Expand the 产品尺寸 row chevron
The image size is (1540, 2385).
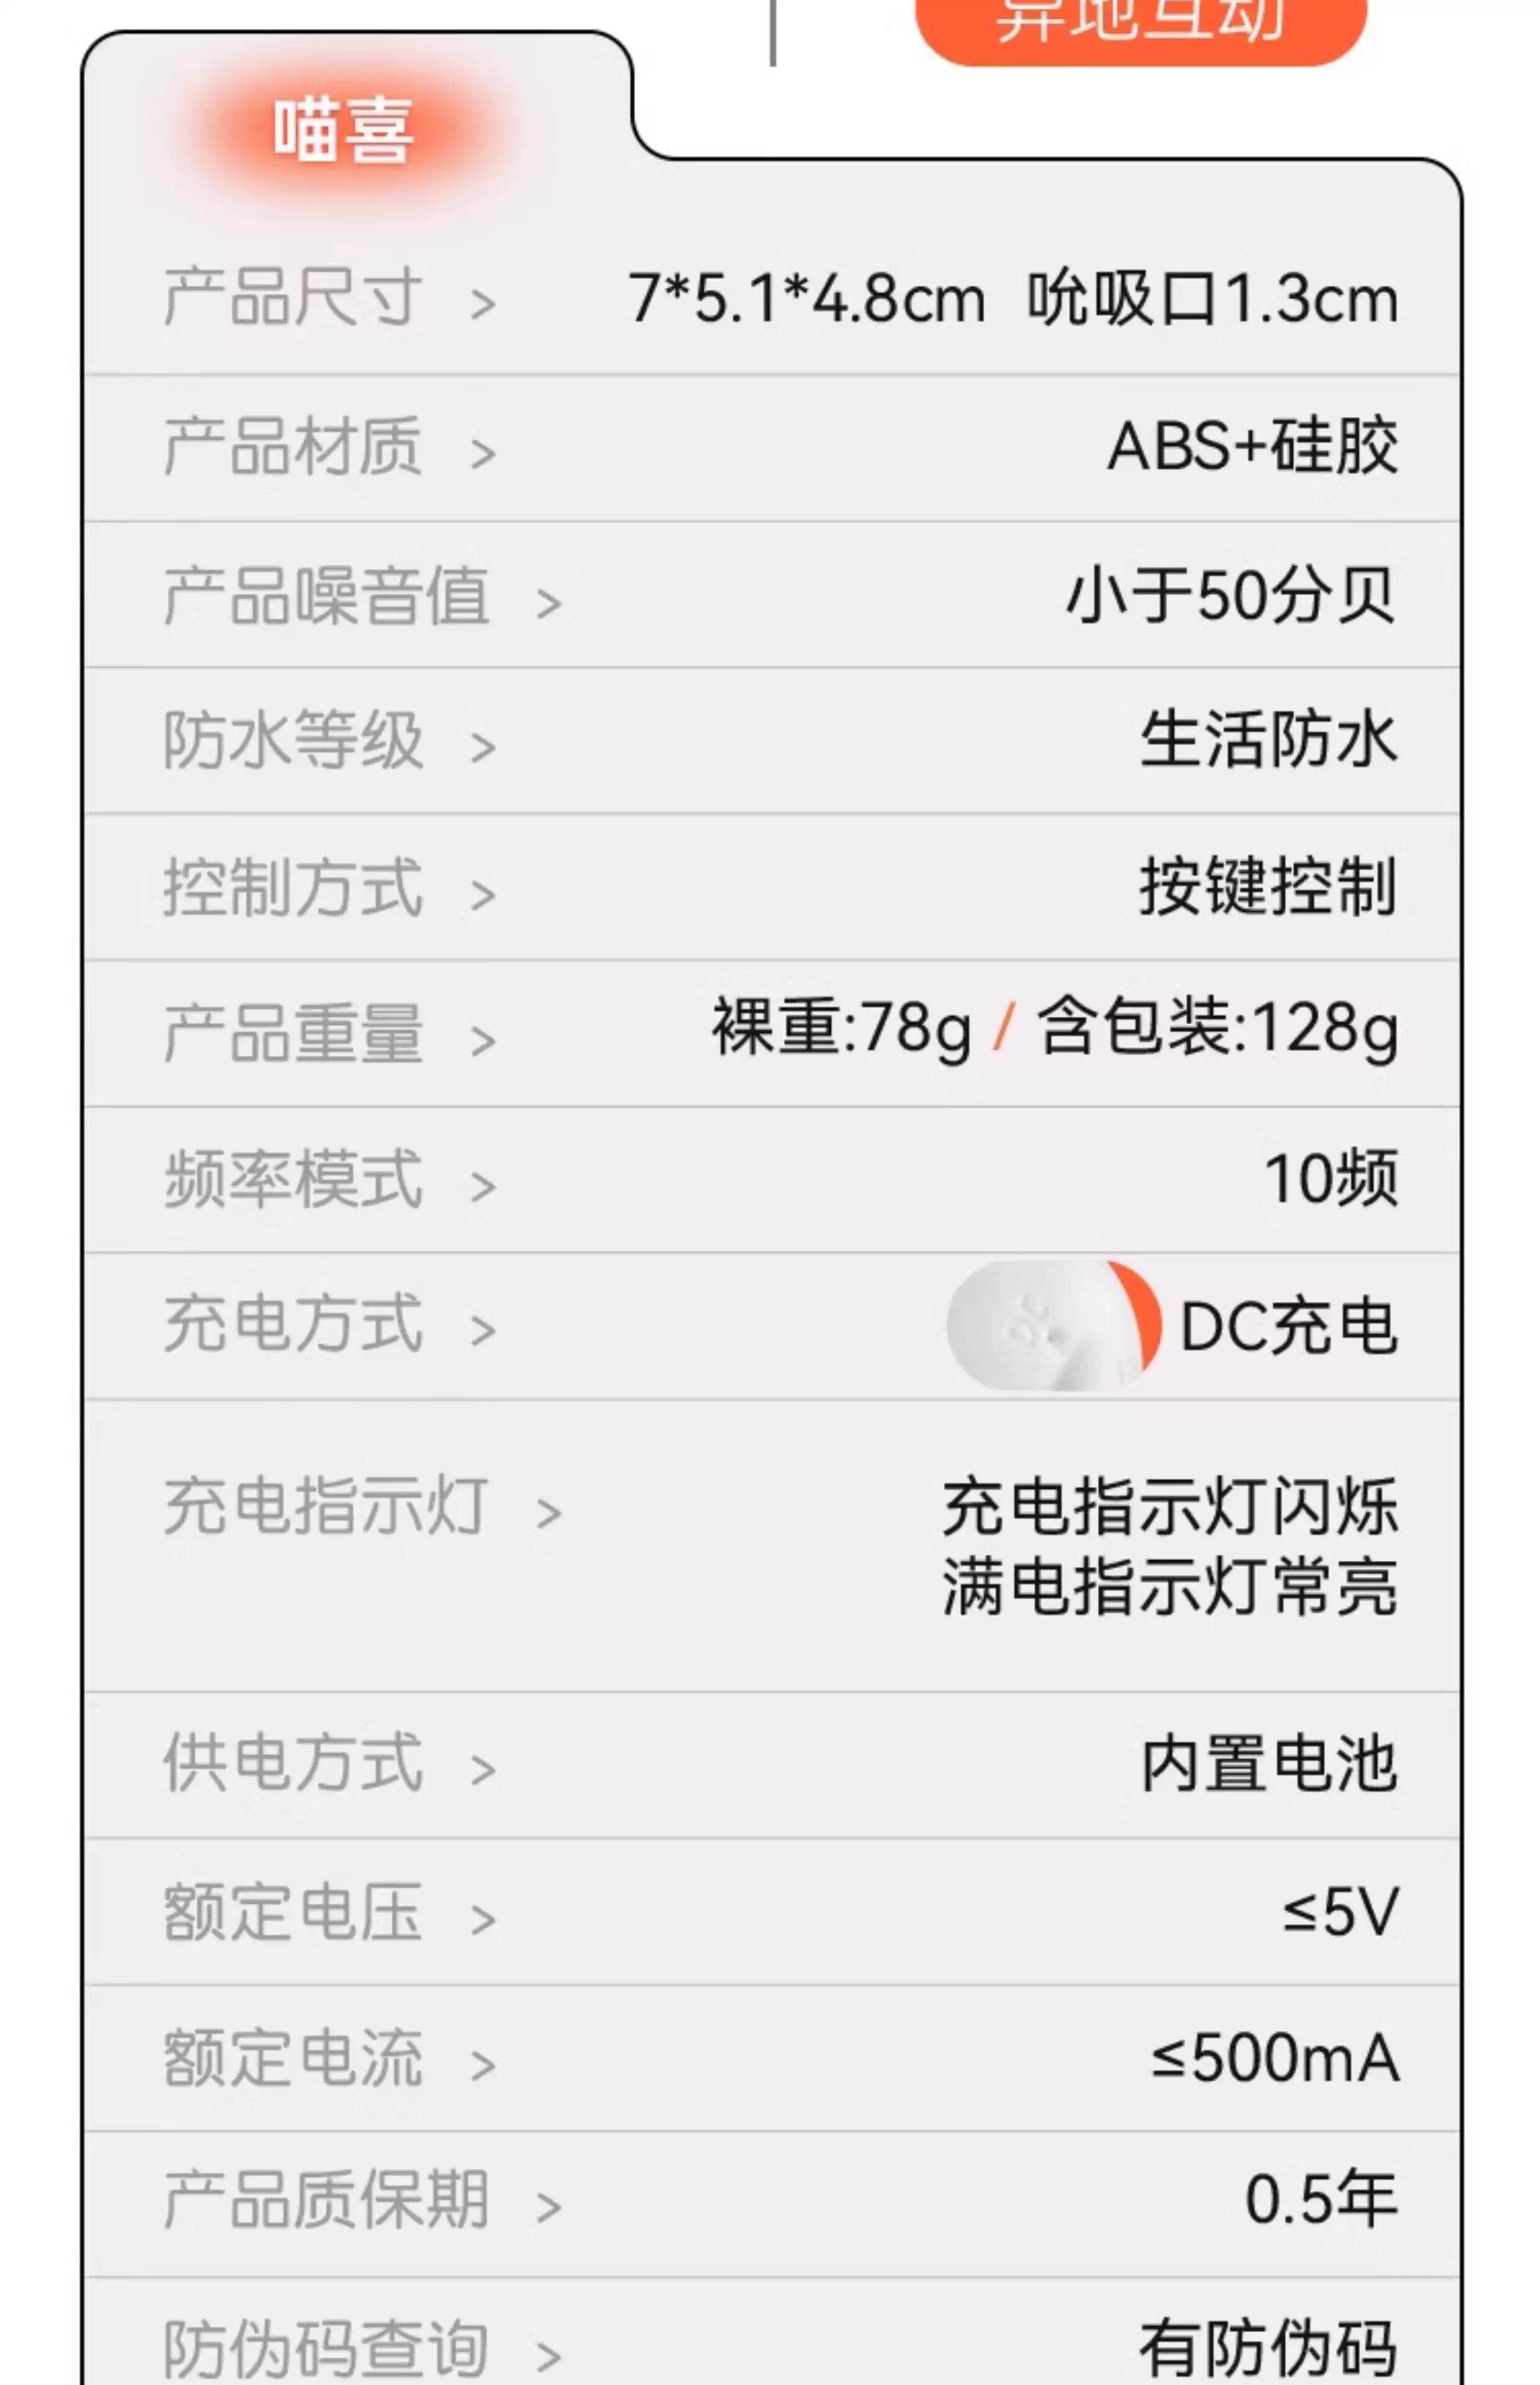[x=483, y=304]
